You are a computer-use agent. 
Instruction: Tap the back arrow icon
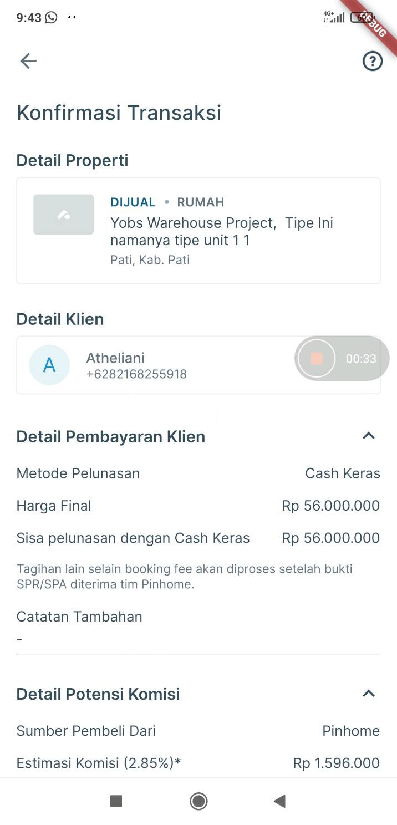(x=28, y=61)
